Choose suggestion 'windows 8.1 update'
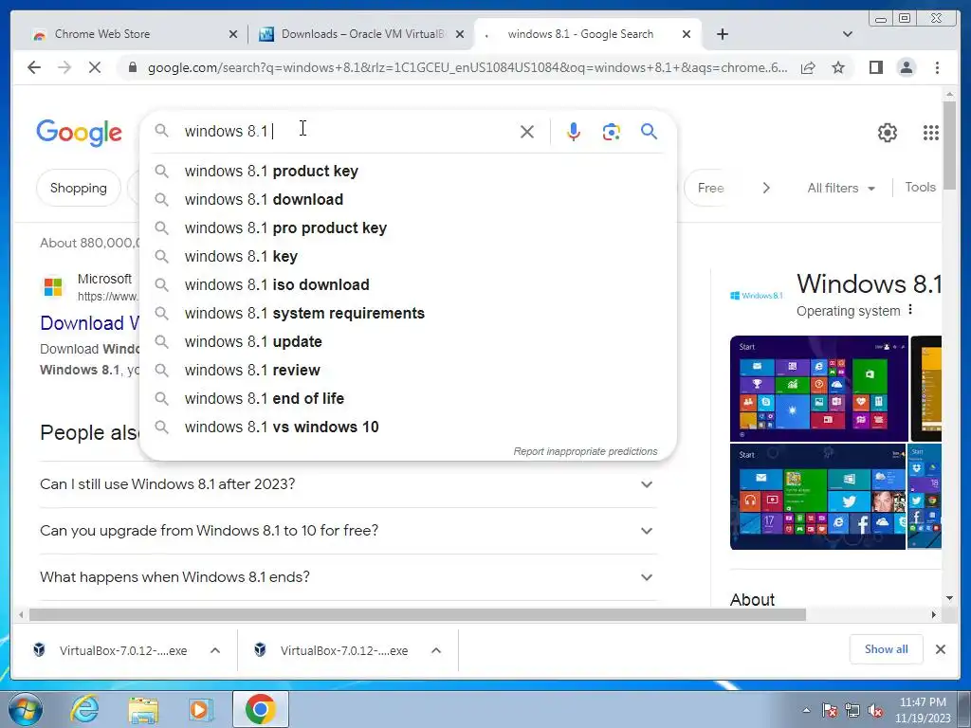The width and height of the screenshot is (971, 728). click(409, 341)
